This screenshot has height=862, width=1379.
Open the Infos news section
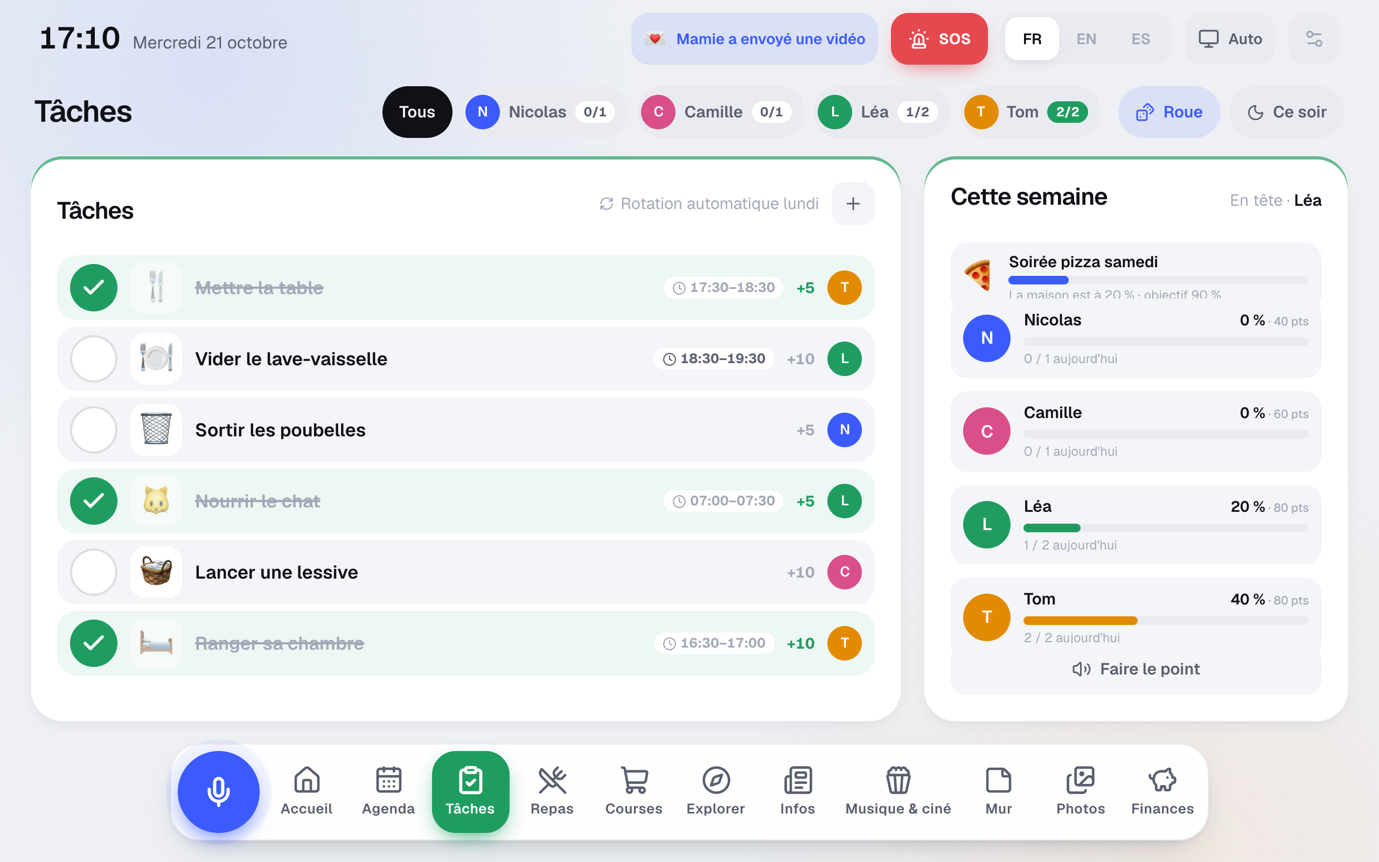click(x=798, y=791)
